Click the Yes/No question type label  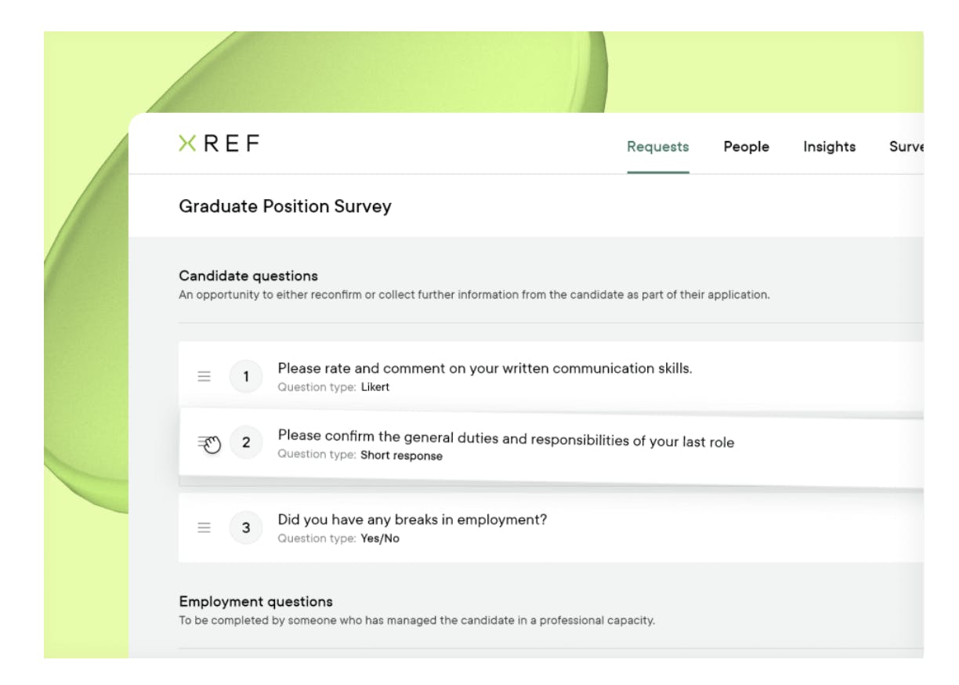(x=379, y=538)
